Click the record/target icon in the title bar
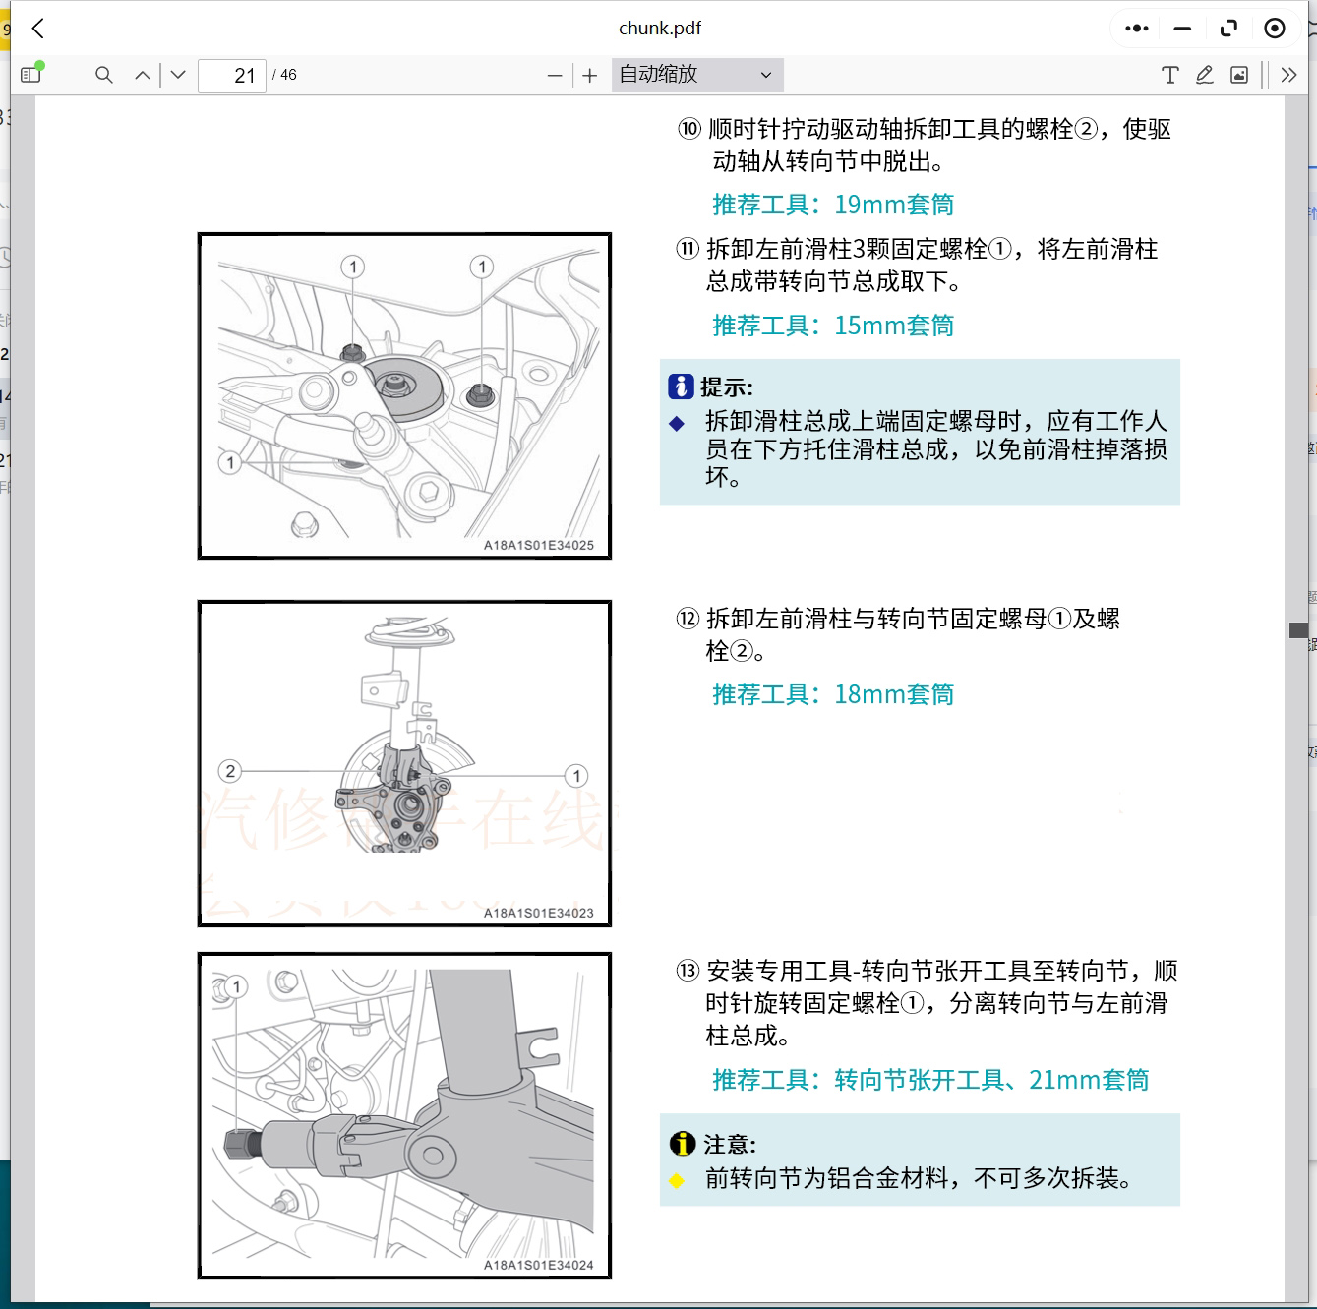This screenshot has width=1317, height=1309. coord(1275,28)
